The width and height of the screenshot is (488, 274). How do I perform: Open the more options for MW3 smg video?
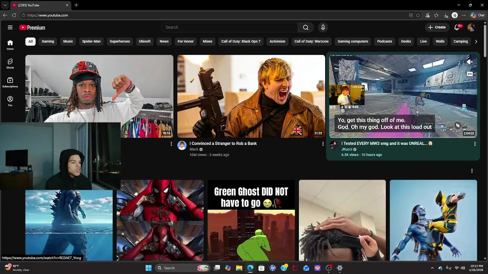coord(475,144)
